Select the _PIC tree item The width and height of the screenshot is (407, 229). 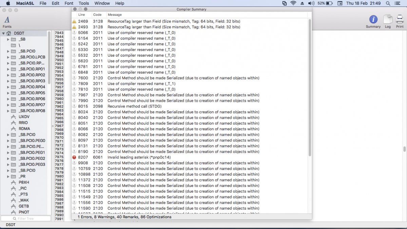click(x=22, y=188)
